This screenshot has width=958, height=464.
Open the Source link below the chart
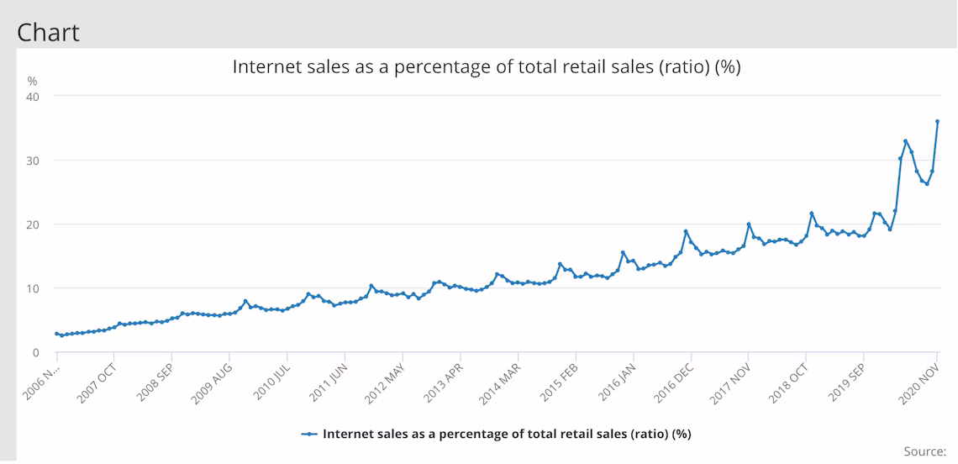(925, 451)
